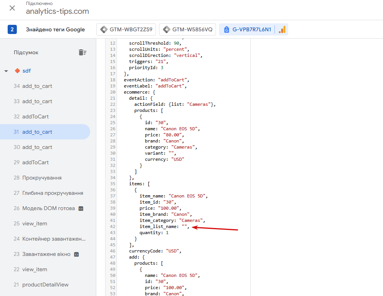This screenshot has height=296, width=383.
Task: Click the clear events trash icon
Action: (x=82, y=52)
